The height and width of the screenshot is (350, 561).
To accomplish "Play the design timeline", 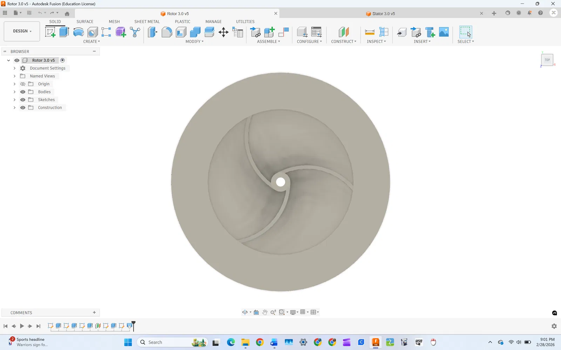I will point(22,326).
